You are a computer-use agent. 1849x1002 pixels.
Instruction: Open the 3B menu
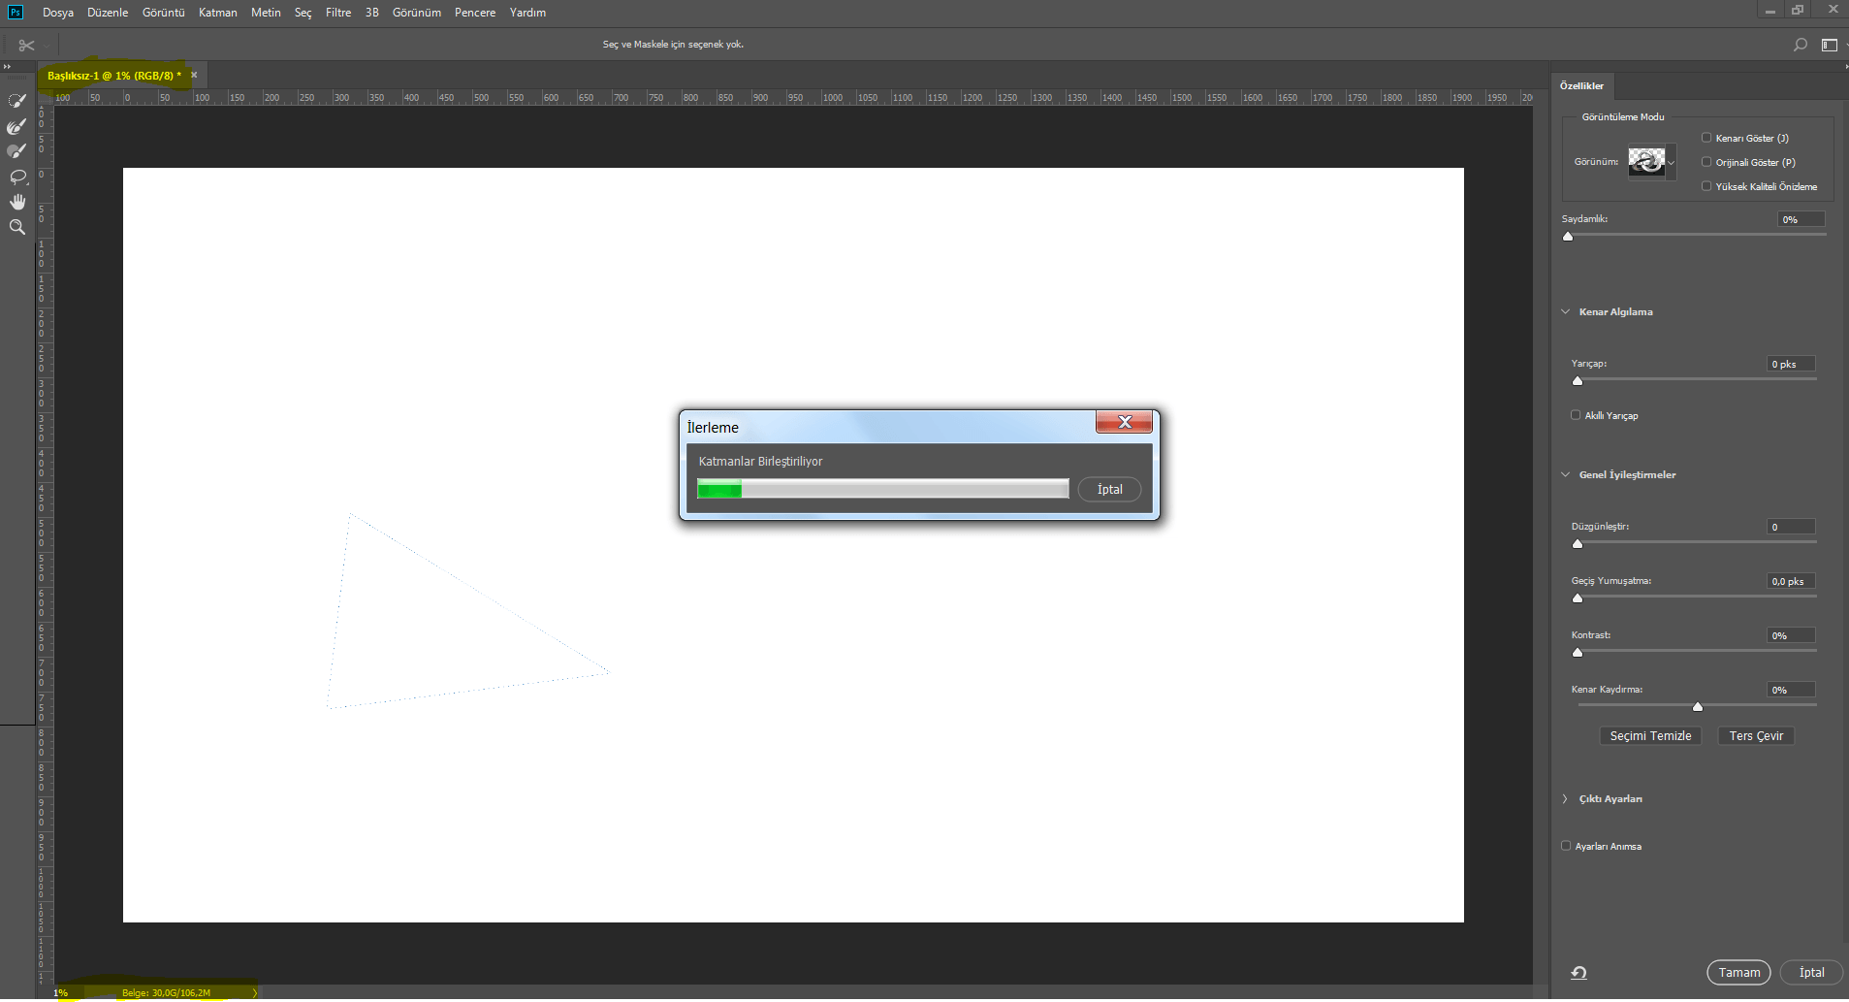point(372,13)
